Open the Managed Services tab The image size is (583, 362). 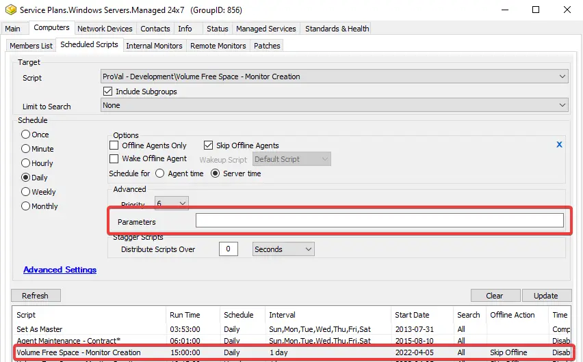pyautogui.click(x=266, y=29)
